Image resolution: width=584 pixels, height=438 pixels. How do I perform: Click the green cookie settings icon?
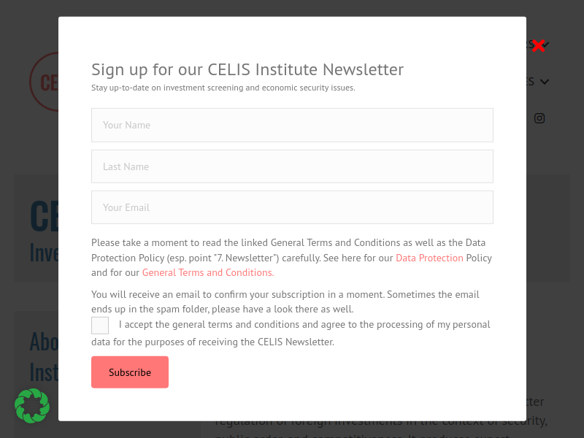click(x=32, y=406)
